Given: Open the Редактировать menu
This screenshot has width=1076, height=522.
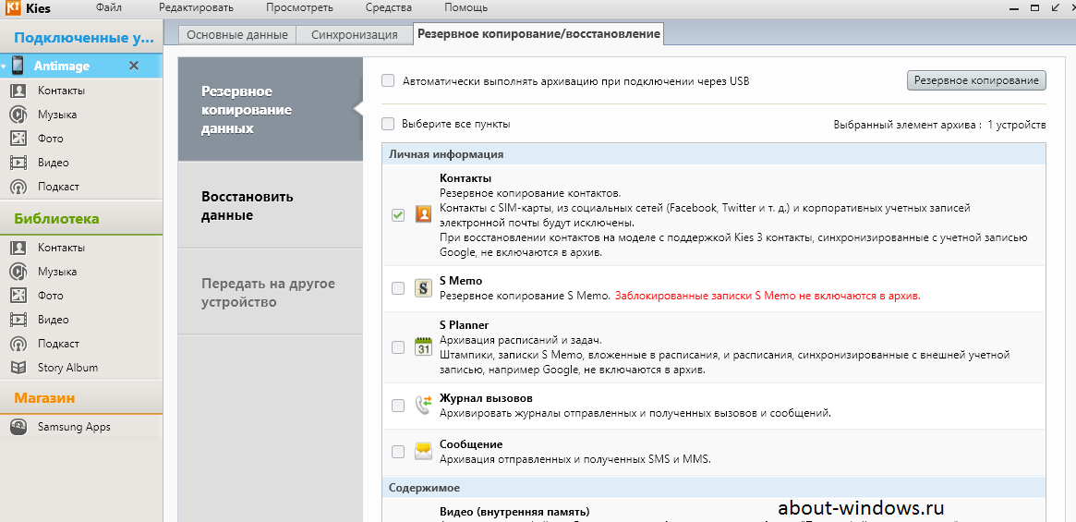Looking at the screenshot, I should [x=196, y=7].
